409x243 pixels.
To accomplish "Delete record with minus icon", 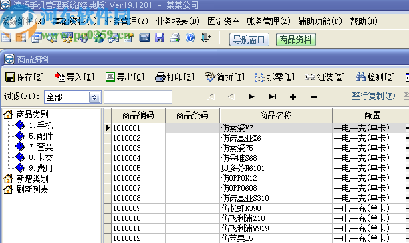I will pyautogui.click(x=314, y=96).
